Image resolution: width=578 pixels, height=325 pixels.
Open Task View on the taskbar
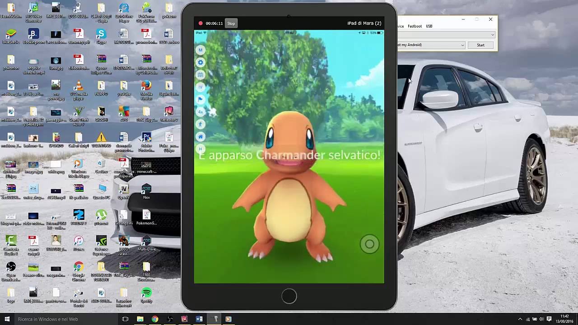[125, 319]
